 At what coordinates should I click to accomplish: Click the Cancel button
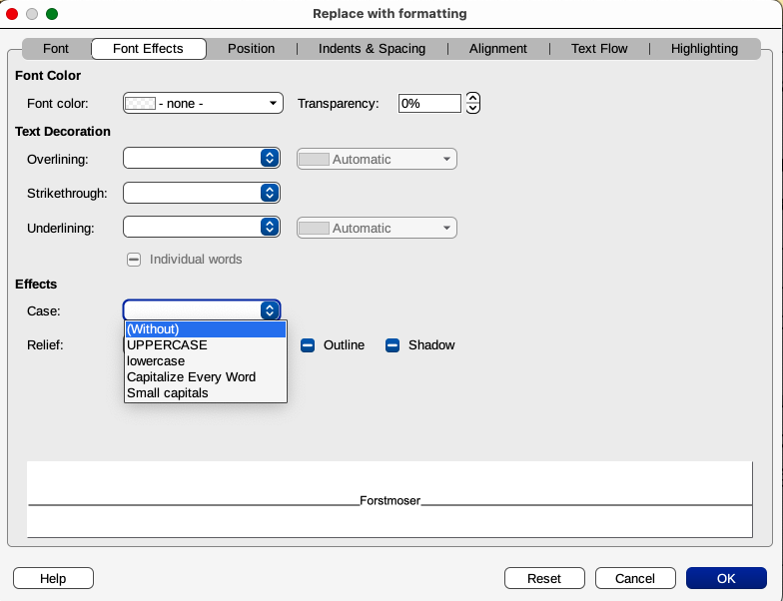coord(635,578)
